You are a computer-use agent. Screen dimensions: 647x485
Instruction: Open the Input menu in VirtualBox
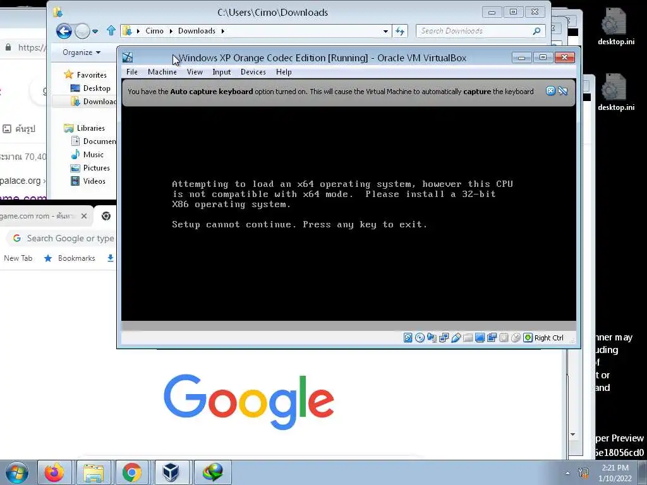[x=222, y=72]
